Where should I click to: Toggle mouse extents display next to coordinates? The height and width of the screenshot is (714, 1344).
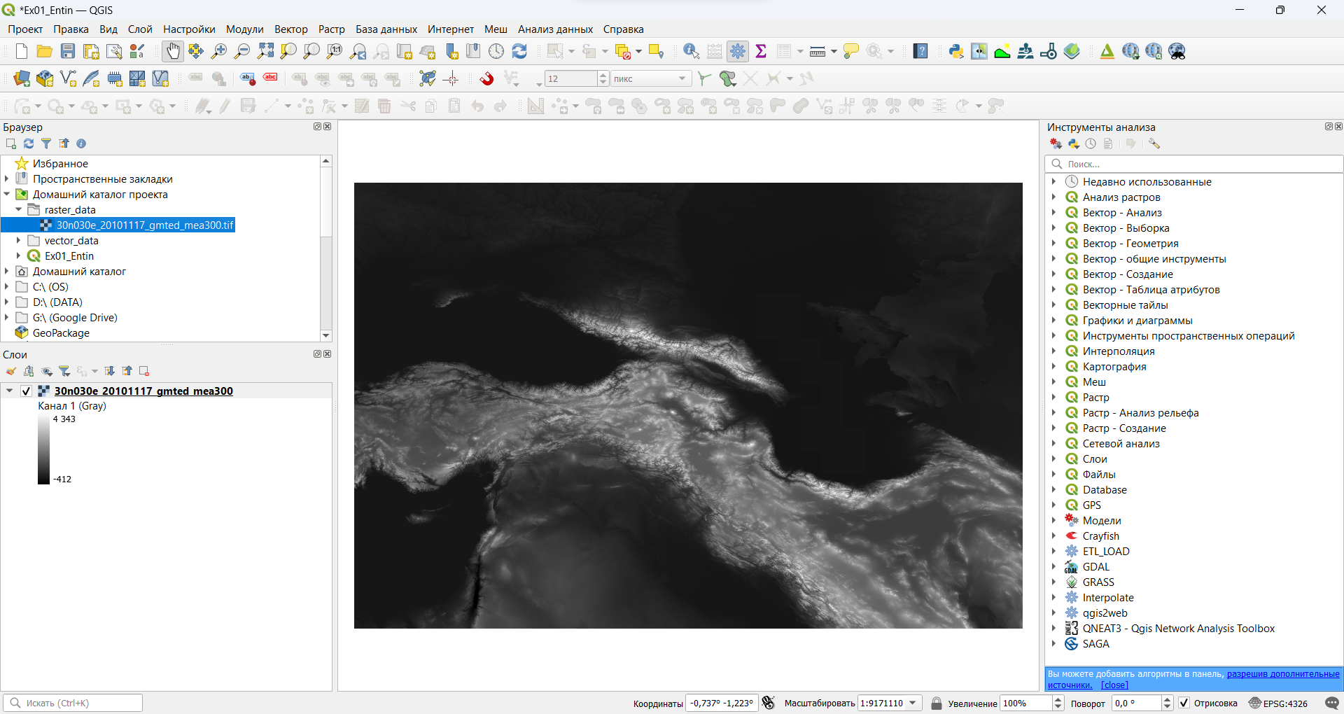point(769,703)
